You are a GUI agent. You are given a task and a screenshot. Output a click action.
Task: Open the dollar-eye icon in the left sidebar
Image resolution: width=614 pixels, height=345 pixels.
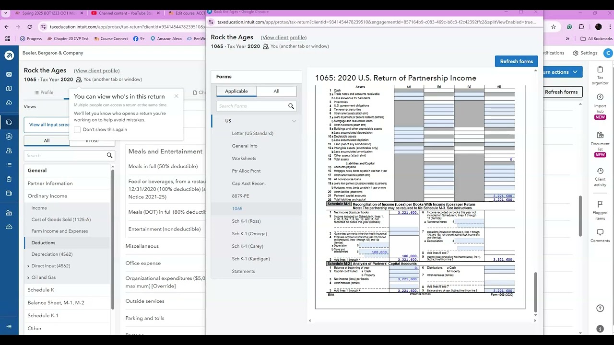pyautogui.click(x=9, y=74)
